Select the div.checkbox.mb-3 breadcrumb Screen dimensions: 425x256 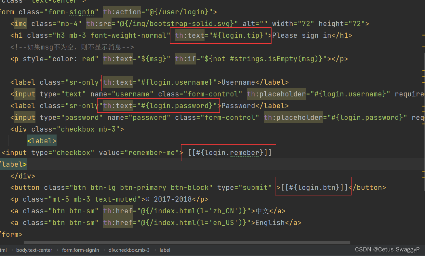[129, 250]
